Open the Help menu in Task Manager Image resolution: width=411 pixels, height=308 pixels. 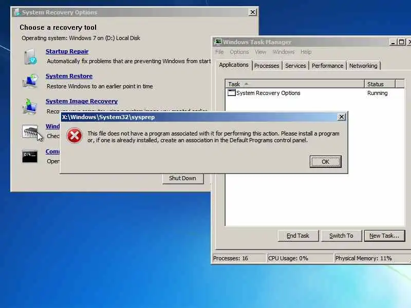[x=306, y=52]
